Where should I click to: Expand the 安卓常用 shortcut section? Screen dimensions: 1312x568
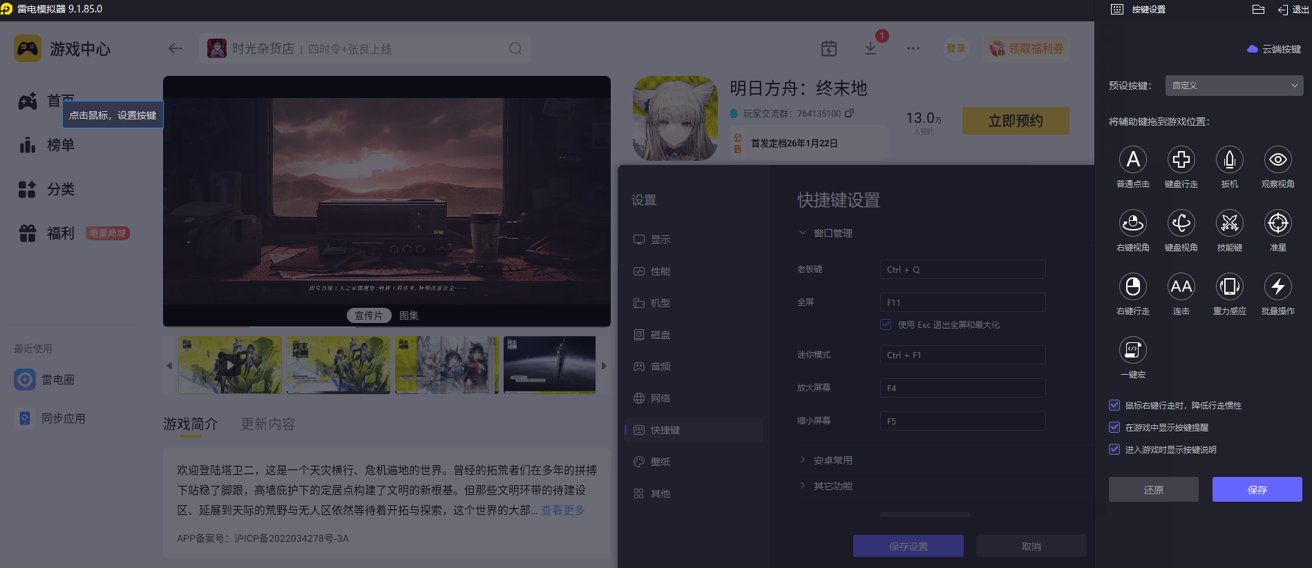coord(833,460)
